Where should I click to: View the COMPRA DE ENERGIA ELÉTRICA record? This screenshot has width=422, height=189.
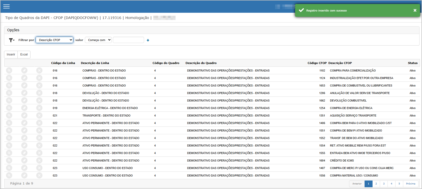9,108
